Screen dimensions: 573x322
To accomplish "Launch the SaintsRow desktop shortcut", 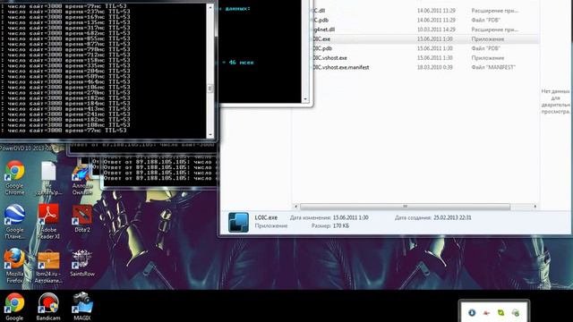I will pos(81,263).
